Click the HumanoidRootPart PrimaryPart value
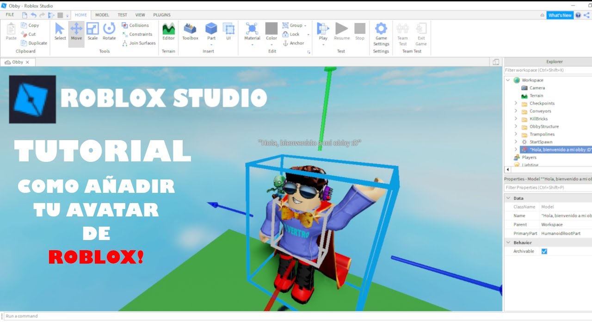The width and height of the screenshot is (592, 333). (561, 234)
